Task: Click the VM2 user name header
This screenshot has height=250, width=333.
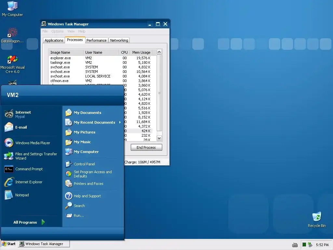Action: (x=13, y=95)
